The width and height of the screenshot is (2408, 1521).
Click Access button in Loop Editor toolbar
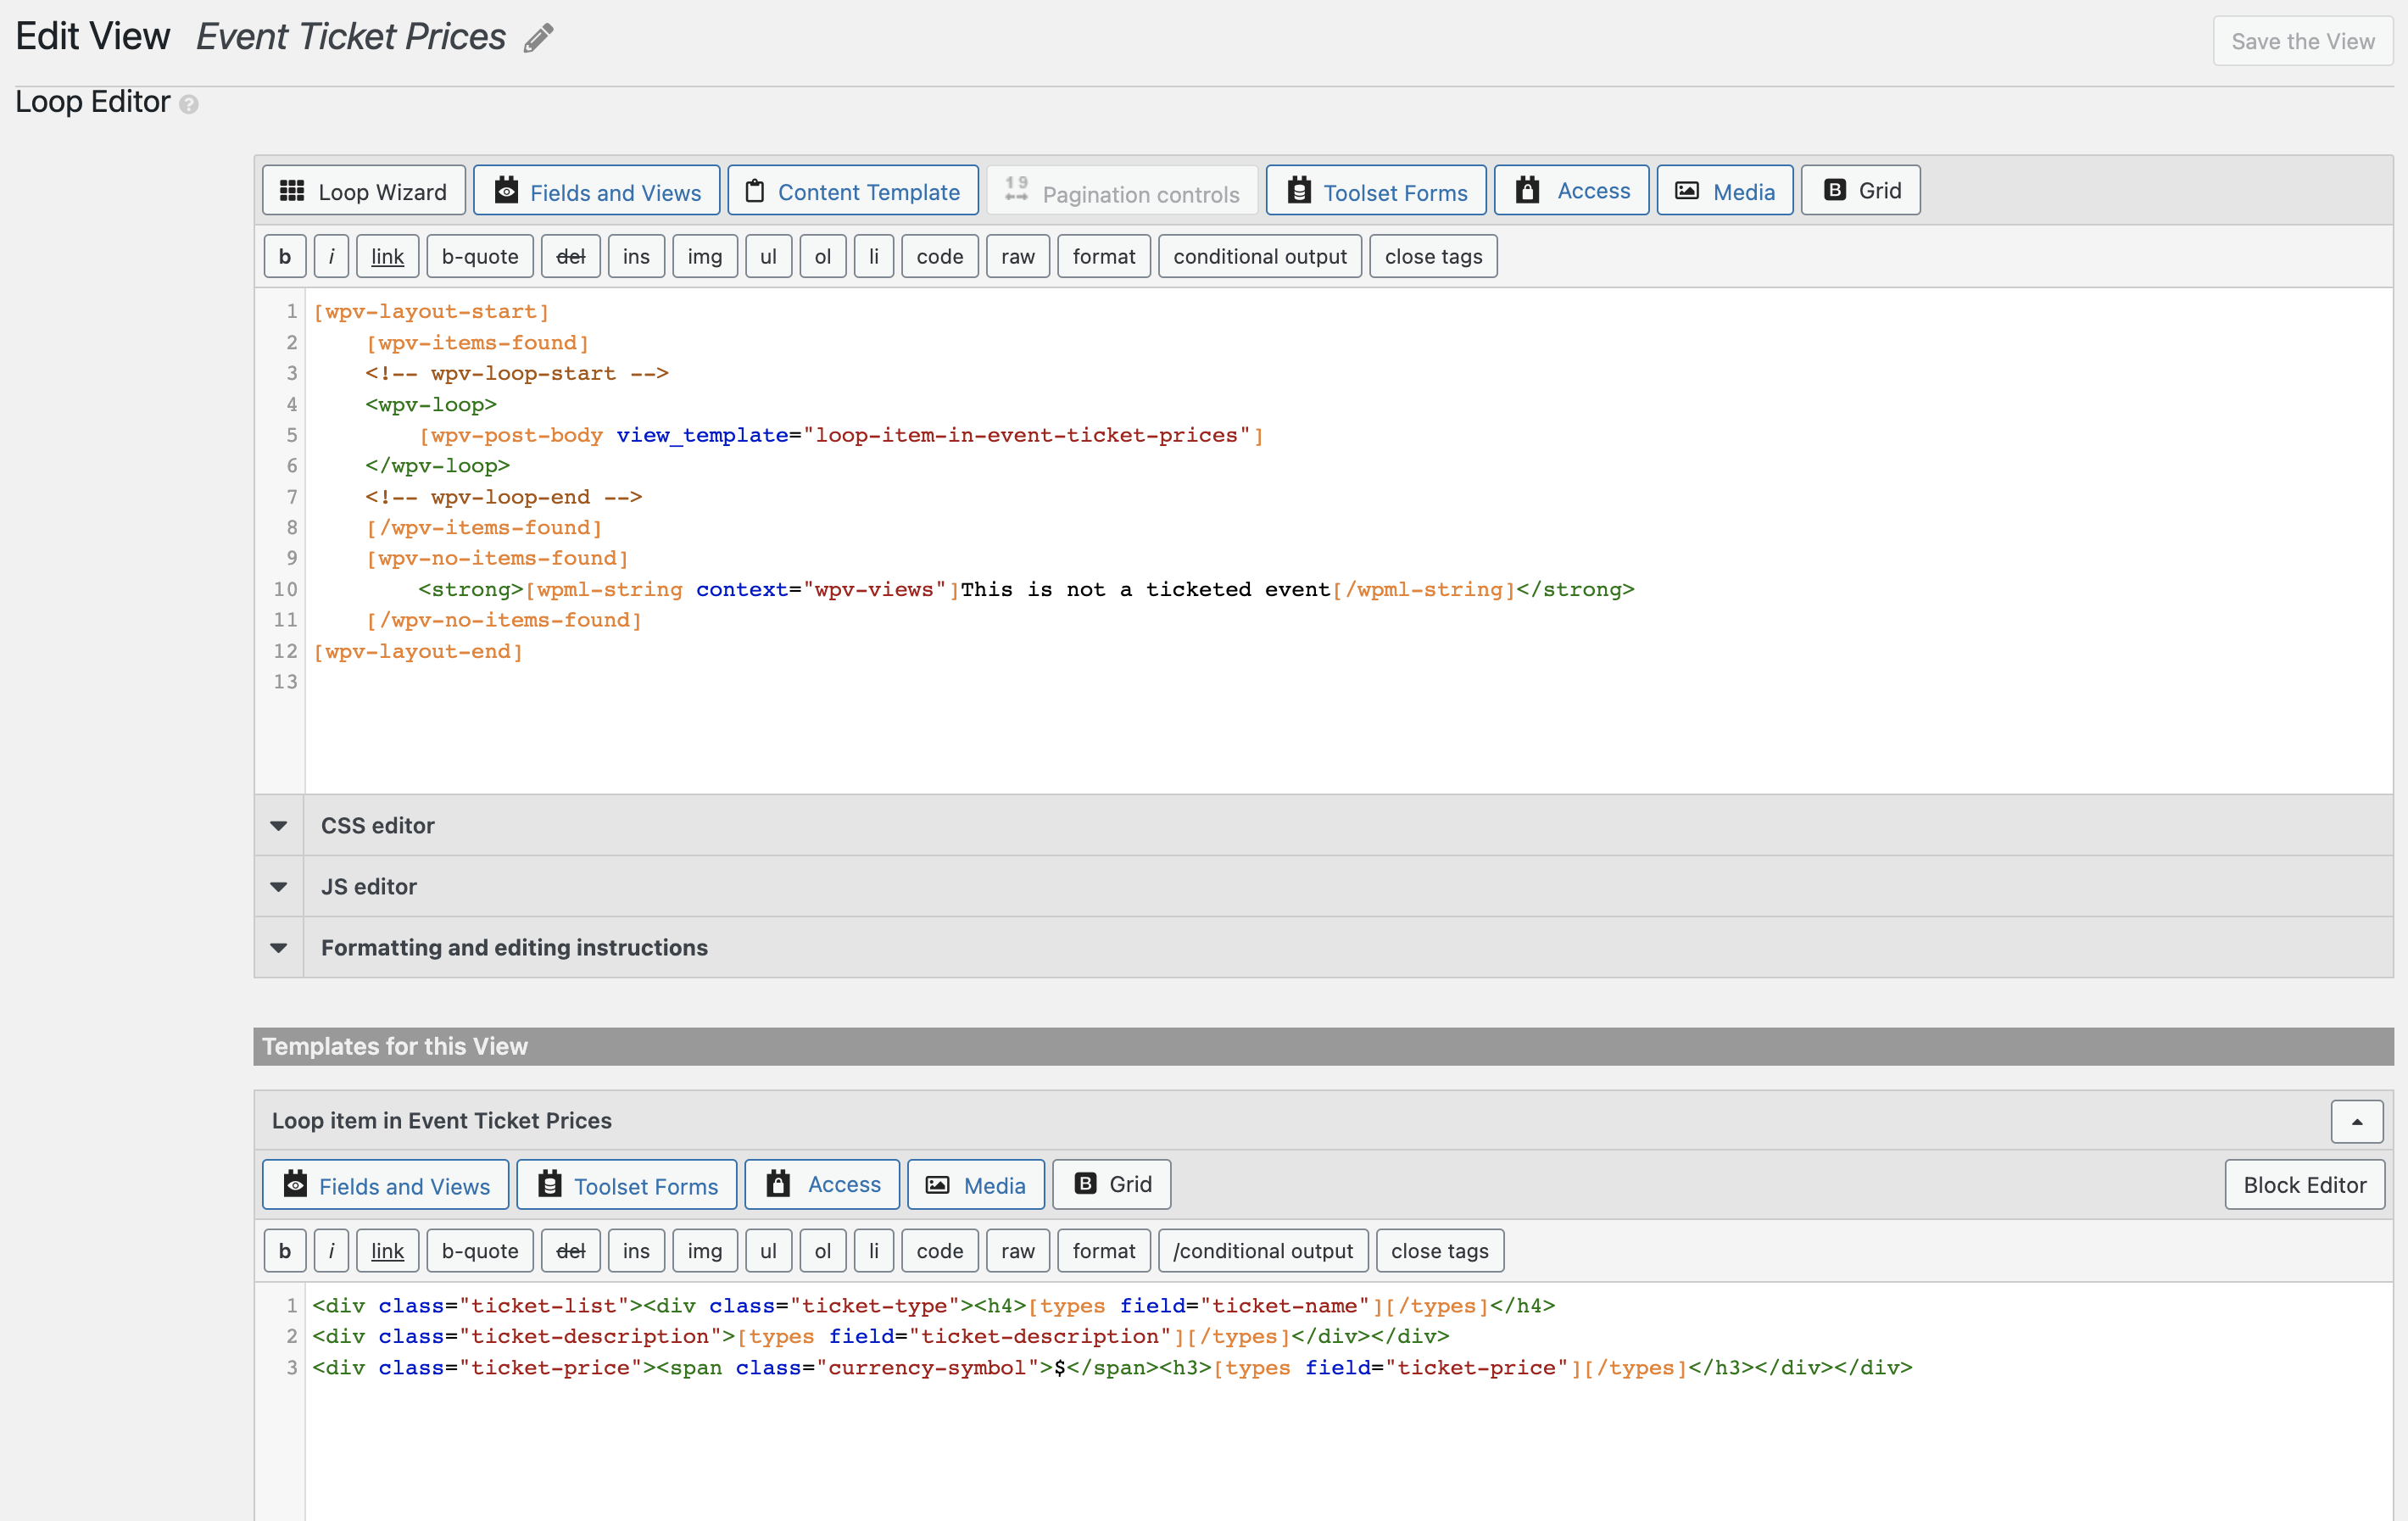pos(1571,191)
